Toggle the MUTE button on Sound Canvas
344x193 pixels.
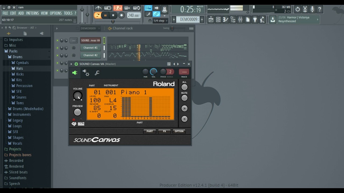pyautogui.click(x=184, y=98)
